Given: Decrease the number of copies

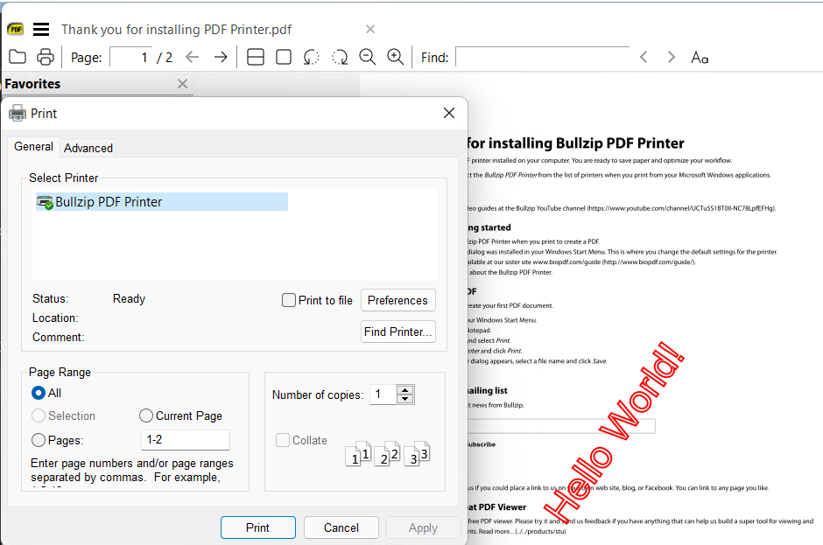Looking at the screenshot, I should pyautogui.click(x=405, y=399).
